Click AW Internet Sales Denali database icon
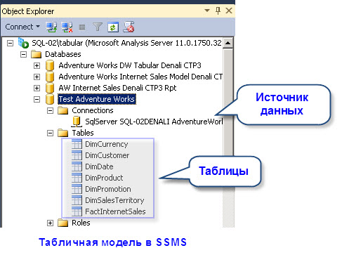The image size is (342, 255). coord(50,88)
